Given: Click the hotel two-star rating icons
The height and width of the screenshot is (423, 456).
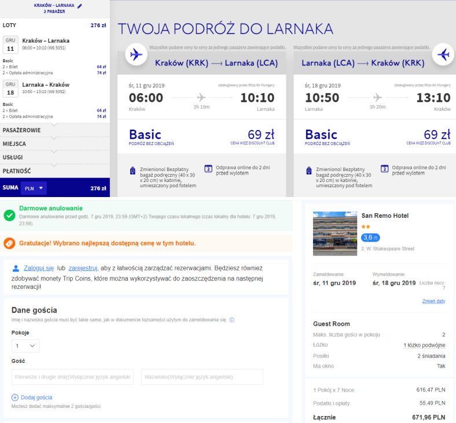Looking at the screenshot, I should (366, 227).
